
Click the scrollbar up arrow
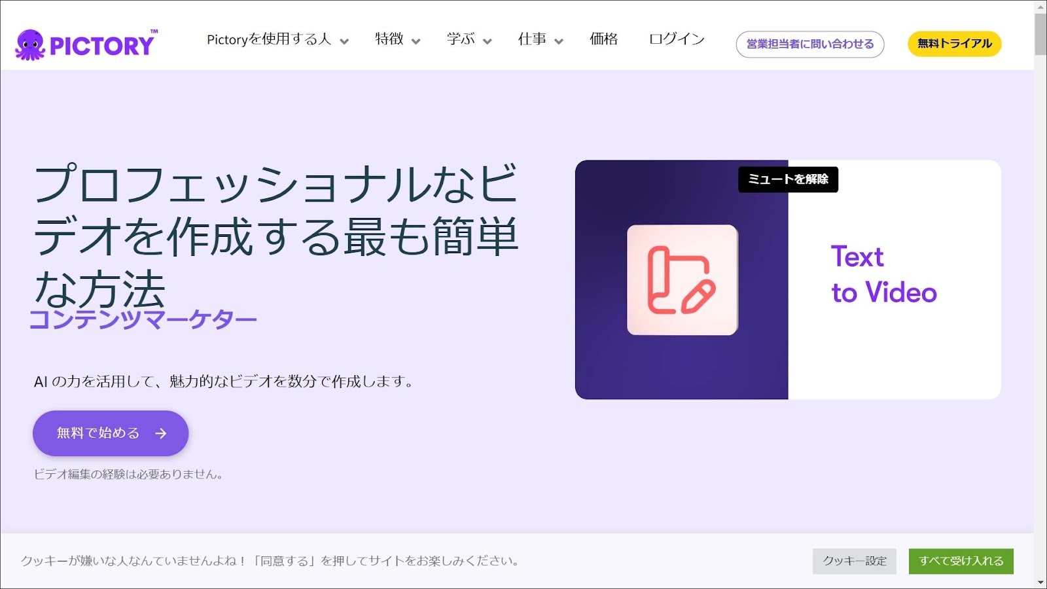1040,7
